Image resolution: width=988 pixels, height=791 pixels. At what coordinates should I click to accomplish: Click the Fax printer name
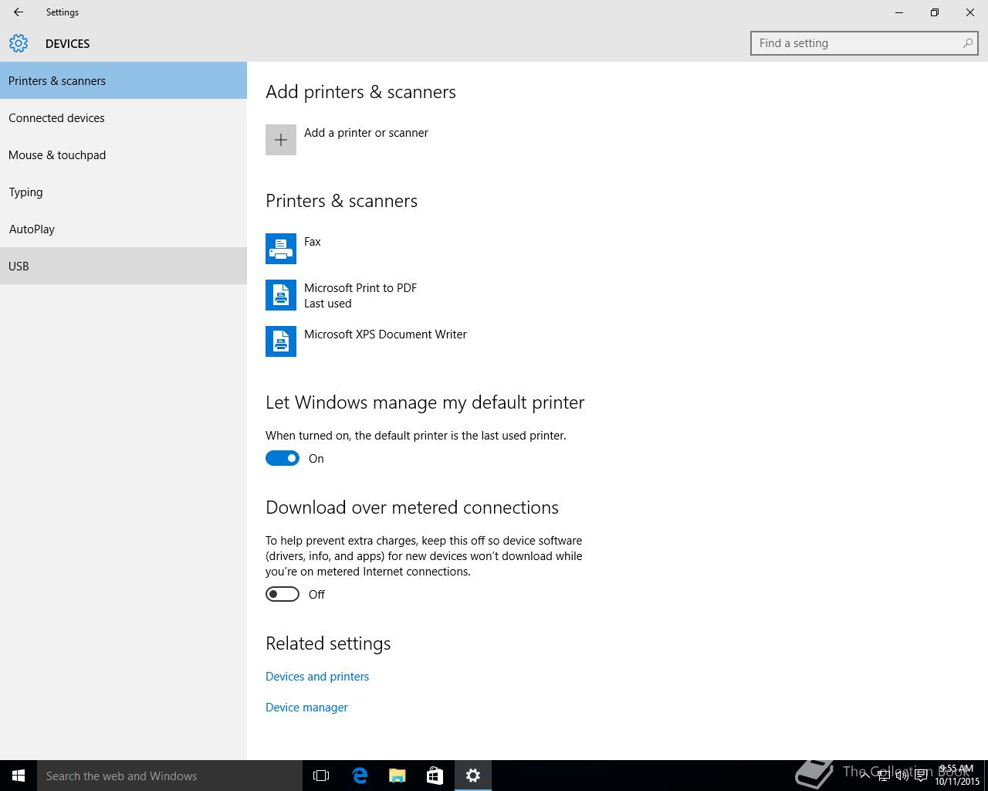[313, 242]
